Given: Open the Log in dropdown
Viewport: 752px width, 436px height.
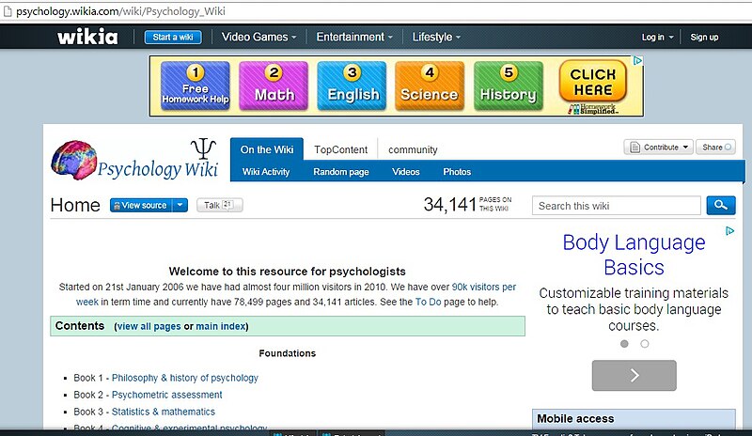Looking at the screenshot, I should [x=657, y=37].
